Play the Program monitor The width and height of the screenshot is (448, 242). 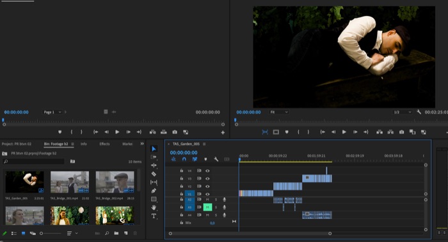coord(344,132)
